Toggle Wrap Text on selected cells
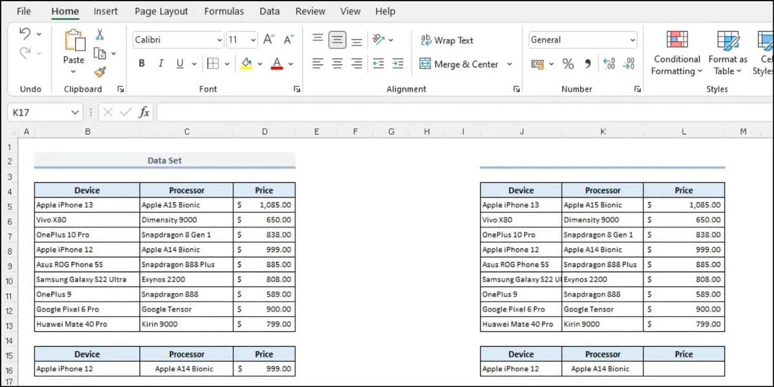 pos(446,40)
